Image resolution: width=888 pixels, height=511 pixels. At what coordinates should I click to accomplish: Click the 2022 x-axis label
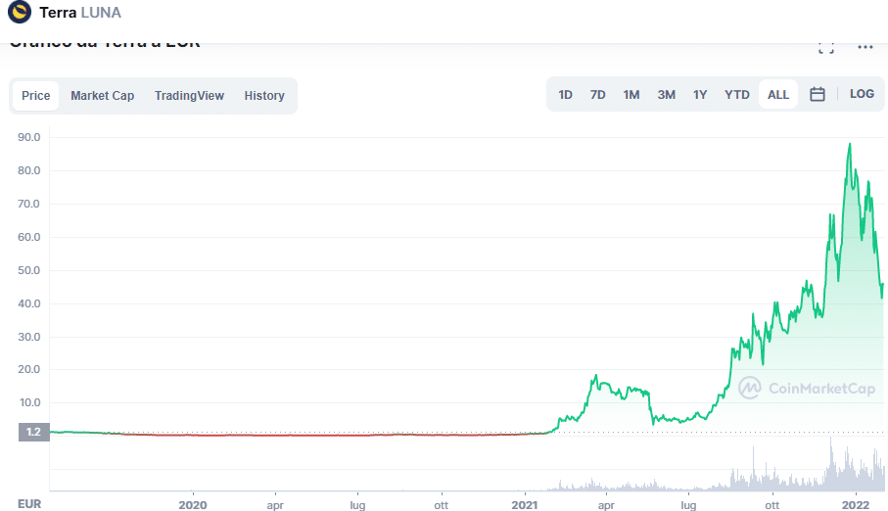(855, 504)
